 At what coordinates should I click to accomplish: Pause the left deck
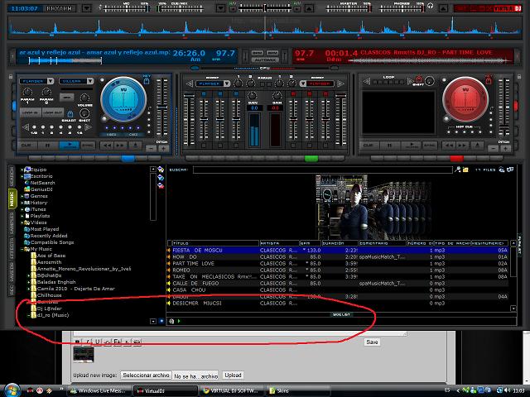[x=47, y=146]
